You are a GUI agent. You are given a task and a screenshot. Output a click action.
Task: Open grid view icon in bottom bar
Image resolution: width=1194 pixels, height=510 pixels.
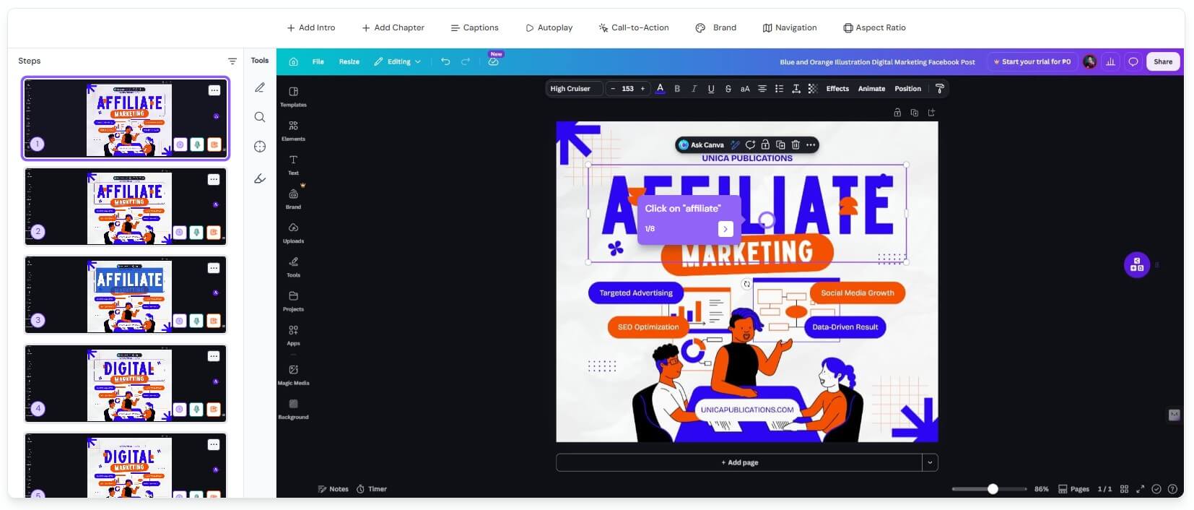tap(1124, 489)
